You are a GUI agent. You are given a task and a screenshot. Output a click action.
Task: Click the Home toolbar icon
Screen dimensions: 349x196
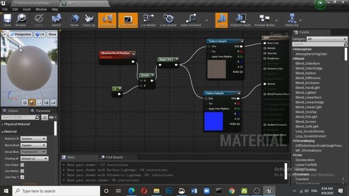pyautogui.click(x=74, y=20)
